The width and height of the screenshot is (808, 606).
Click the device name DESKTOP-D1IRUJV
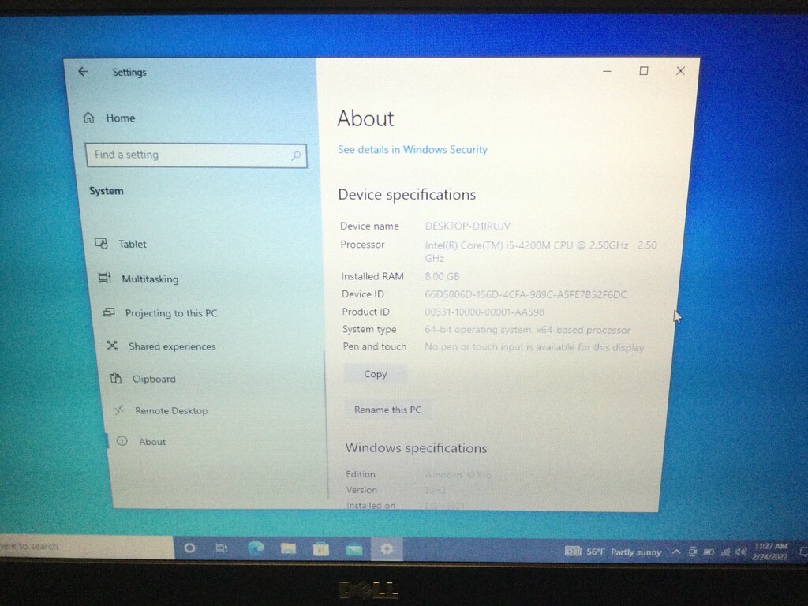467,226
